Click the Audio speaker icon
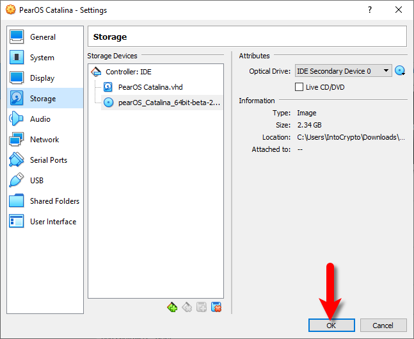Viewport: 414px width, 339px height. point(16,119)
